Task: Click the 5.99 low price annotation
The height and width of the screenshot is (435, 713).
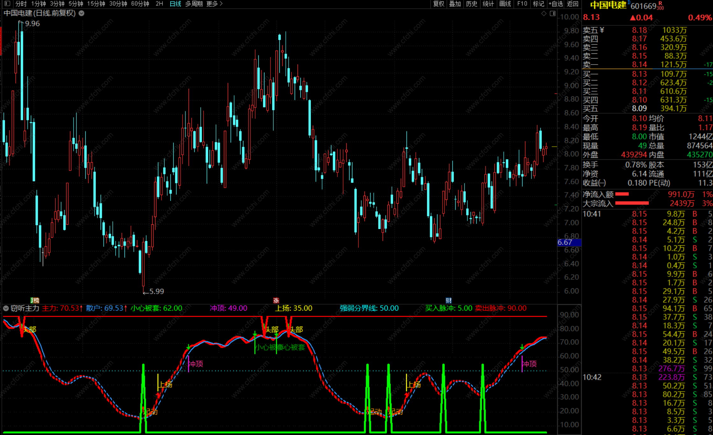Action: [156, 291]
